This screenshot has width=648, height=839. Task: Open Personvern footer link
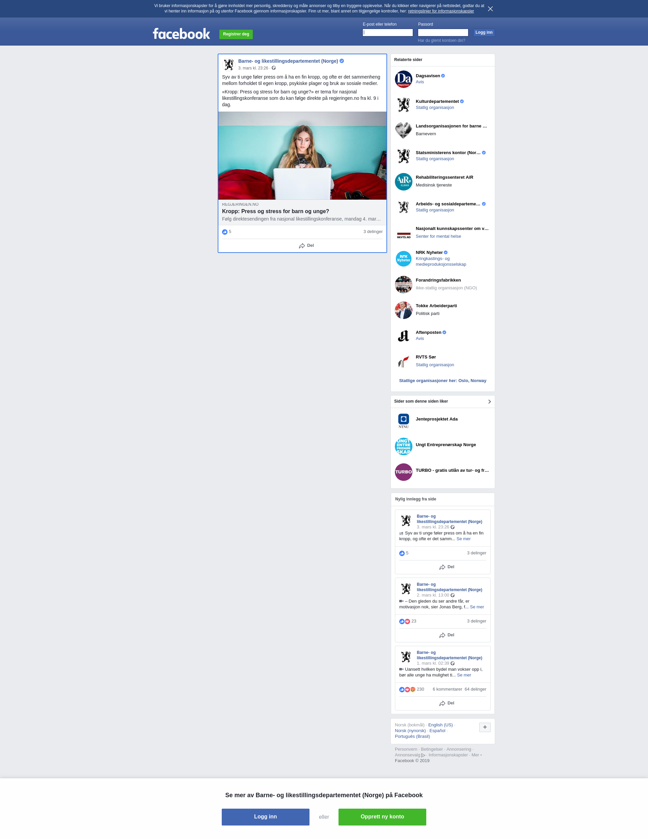406,749
